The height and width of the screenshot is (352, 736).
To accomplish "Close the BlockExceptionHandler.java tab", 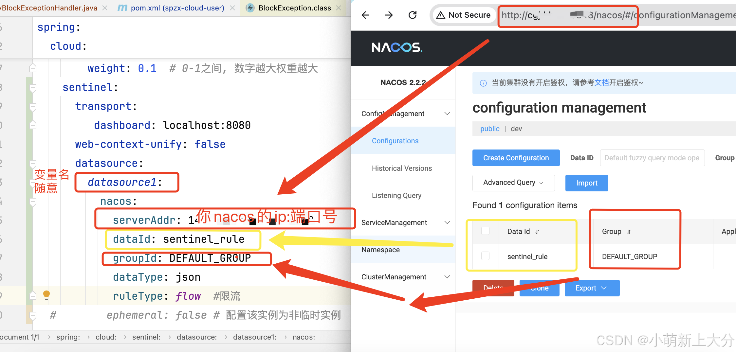I will point(105,8).
